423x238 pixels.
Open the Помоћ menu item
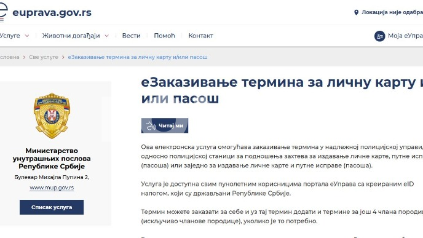pyautogui.click(x=164, y=36)
